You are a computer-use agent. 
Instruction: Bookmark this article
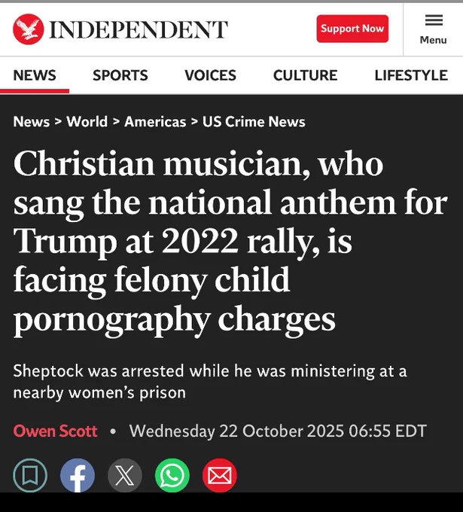(30, 475)
